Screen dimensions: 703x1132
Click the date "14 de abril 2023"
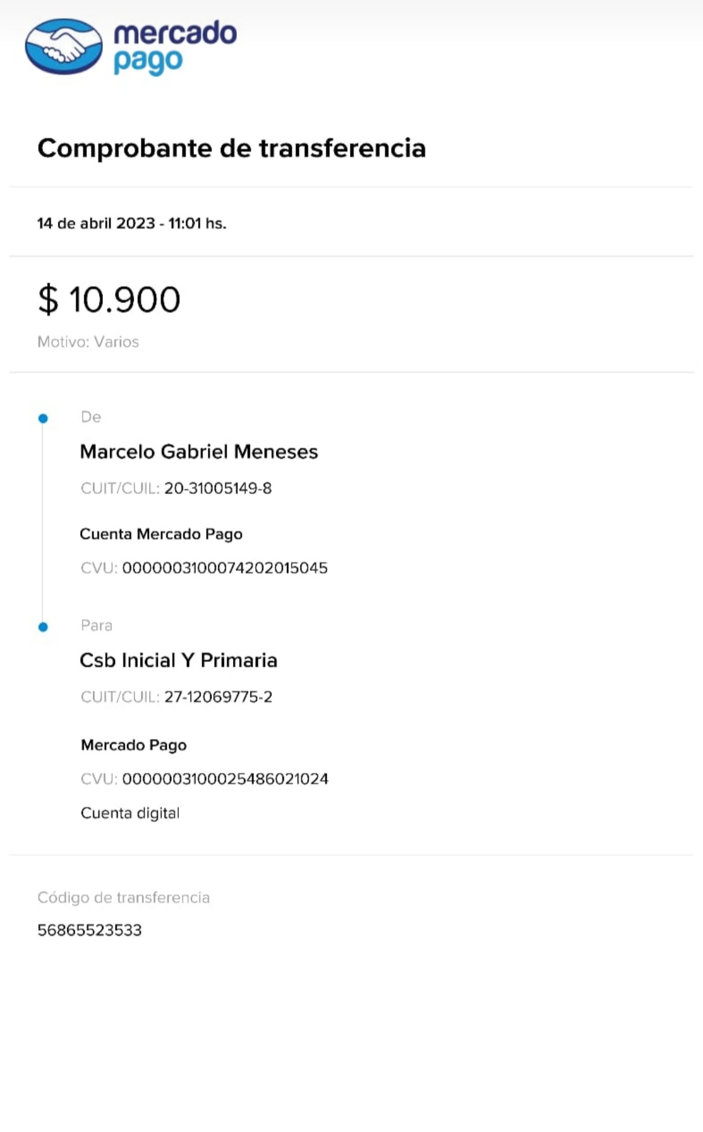96,223
